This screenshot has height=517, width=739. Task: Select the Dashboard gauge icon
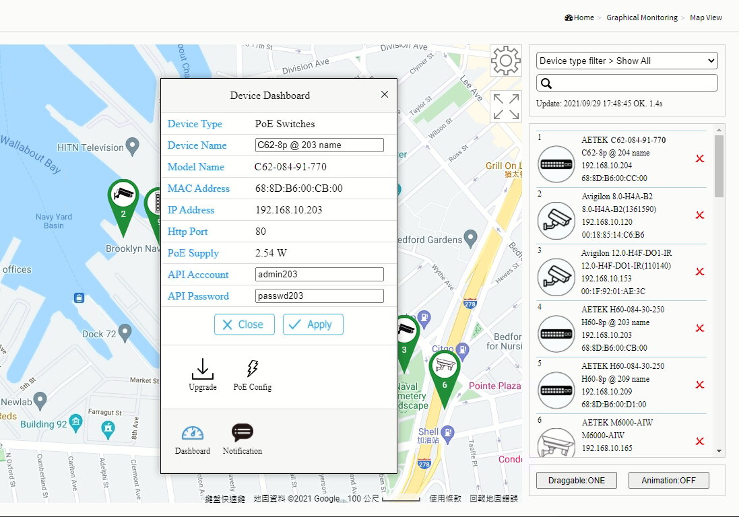192,433
